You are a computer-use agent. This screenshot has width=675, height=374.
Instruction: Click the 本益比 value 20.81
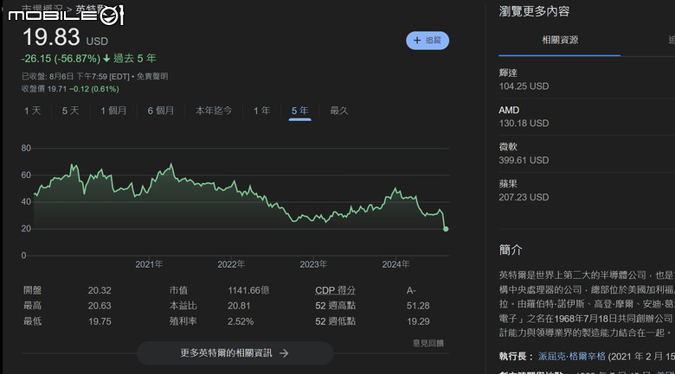(239, 306)
